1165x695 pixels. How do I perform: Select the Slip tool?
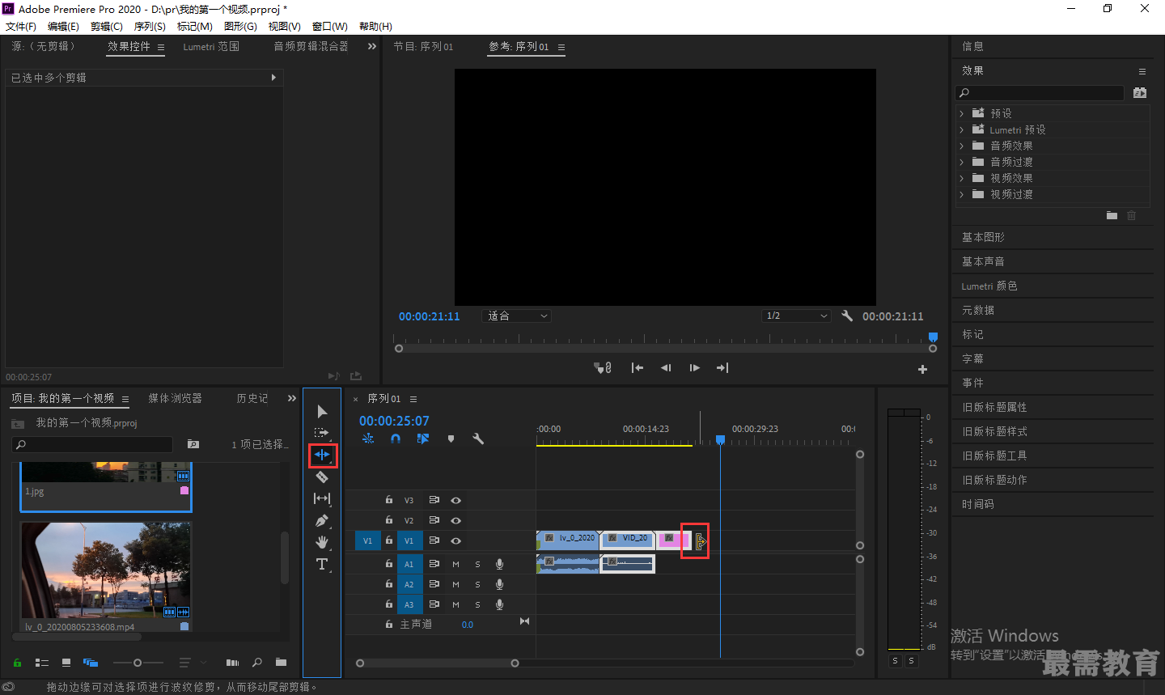(x=322, y=498)
